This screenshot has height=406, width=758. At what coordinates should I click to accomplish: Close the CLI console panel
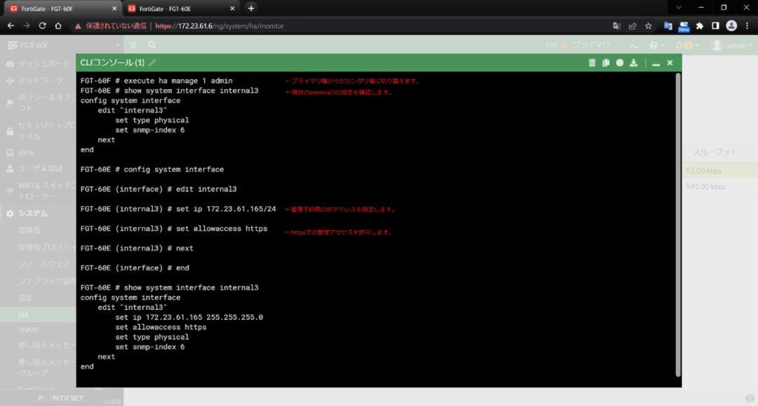coord(670,63)
